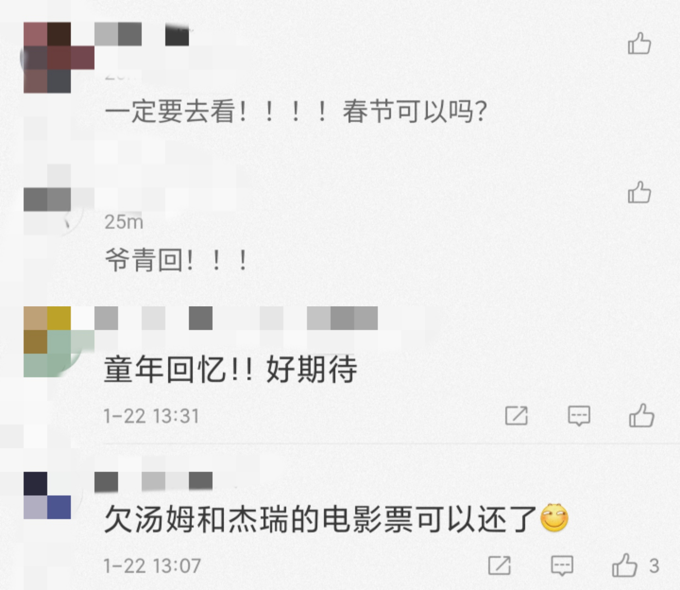Open the 童年回忆 commenter's username
Image resolution: width=680 pixels, height=590 pixels.
(x=236, y=318)
